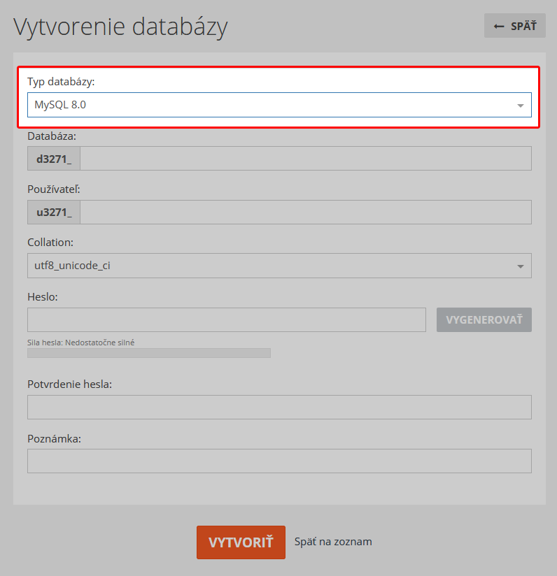Screen dimensions: 557x576
Task: Click into the Heslo password field
Action: [227, 319]
